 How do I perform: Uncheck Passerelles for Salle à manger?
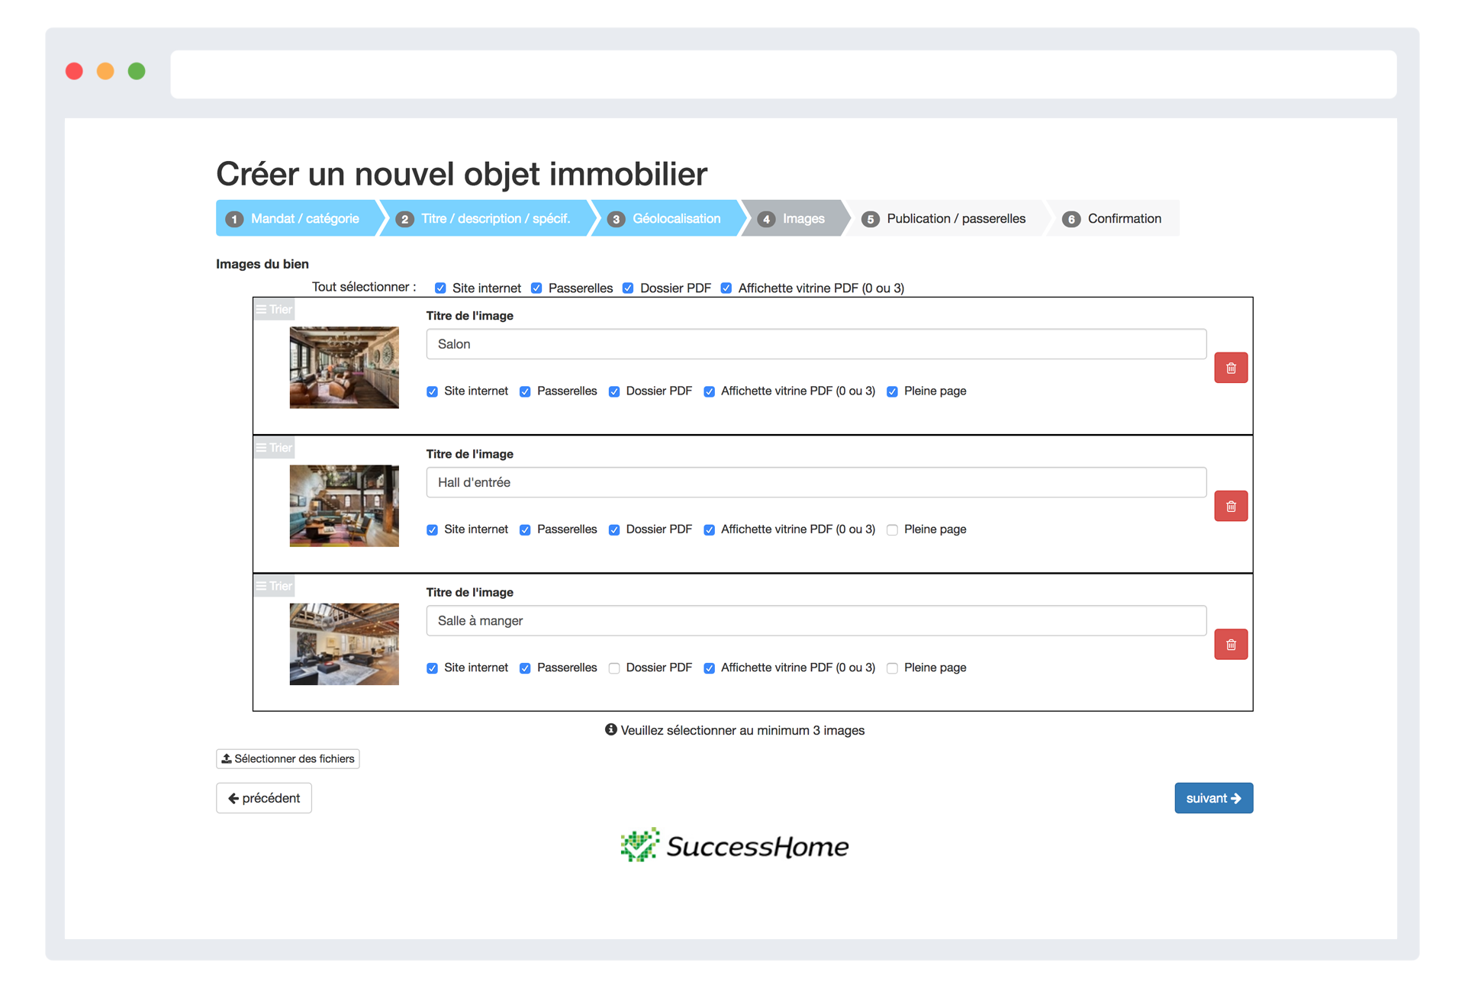[525, 668]
